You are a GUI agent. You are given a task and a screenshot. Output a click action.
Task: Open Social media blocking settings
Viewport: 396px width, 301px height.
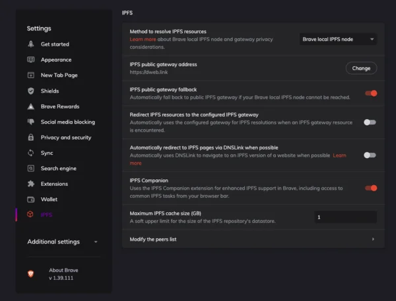tap(68, 122)
